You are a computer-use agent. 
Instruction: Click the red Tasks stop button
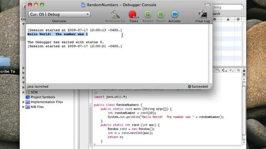point(133,14)
